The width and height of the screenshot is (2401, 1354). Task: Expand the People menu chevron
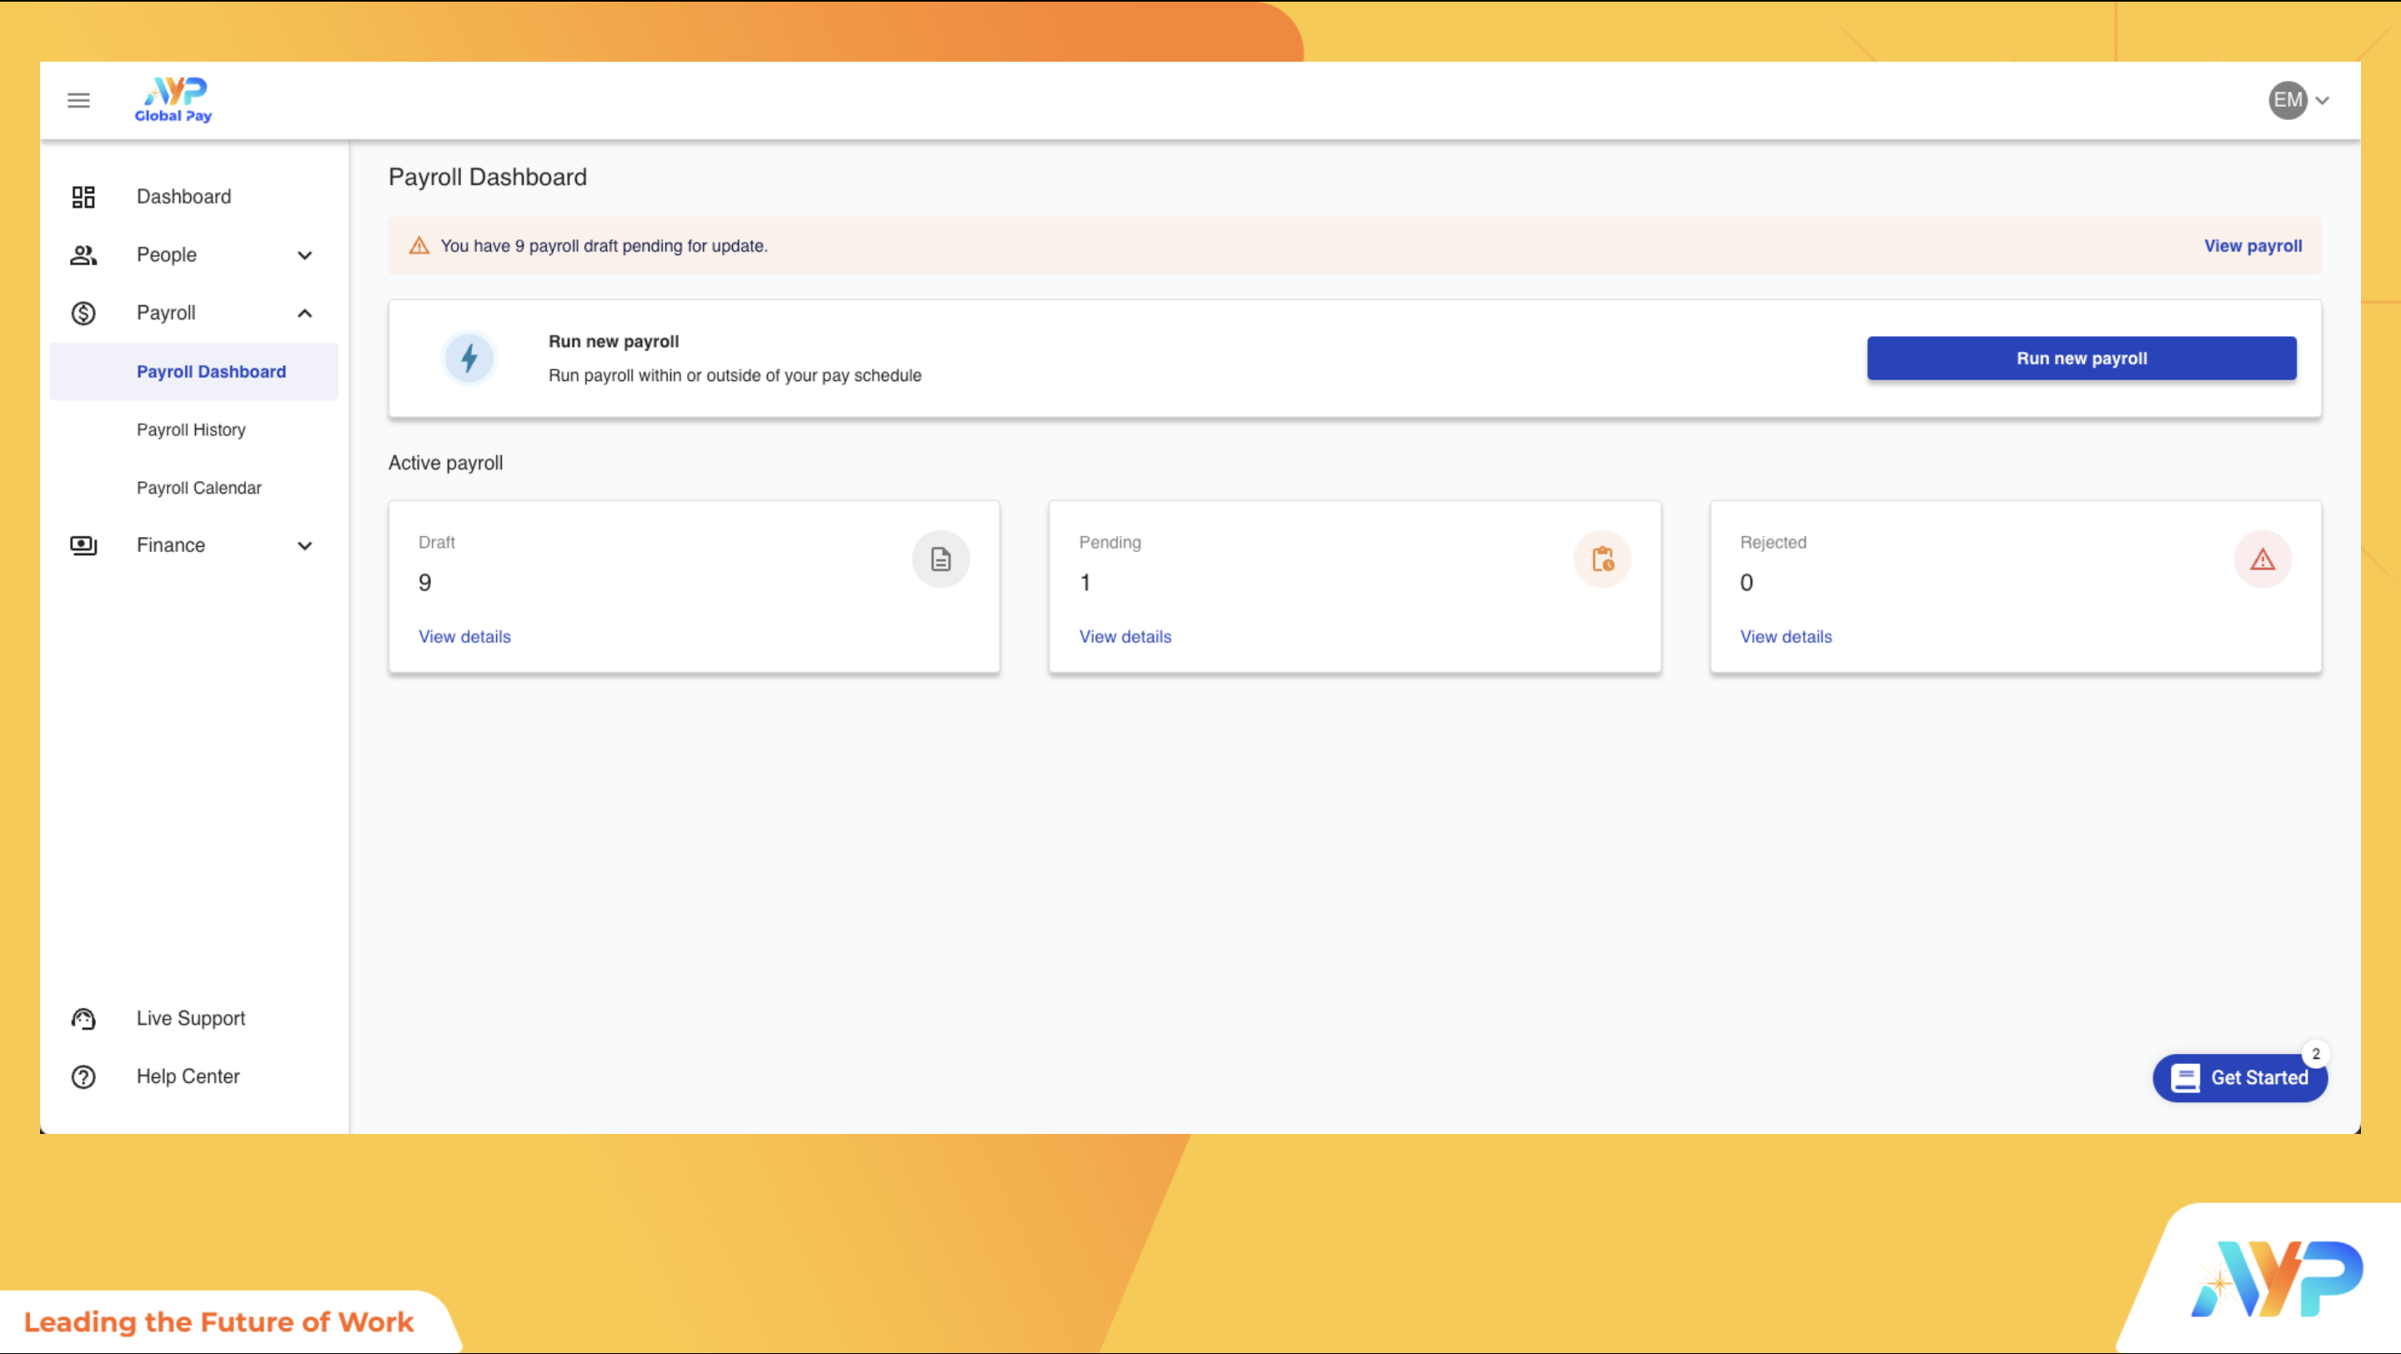click(303, 255)
